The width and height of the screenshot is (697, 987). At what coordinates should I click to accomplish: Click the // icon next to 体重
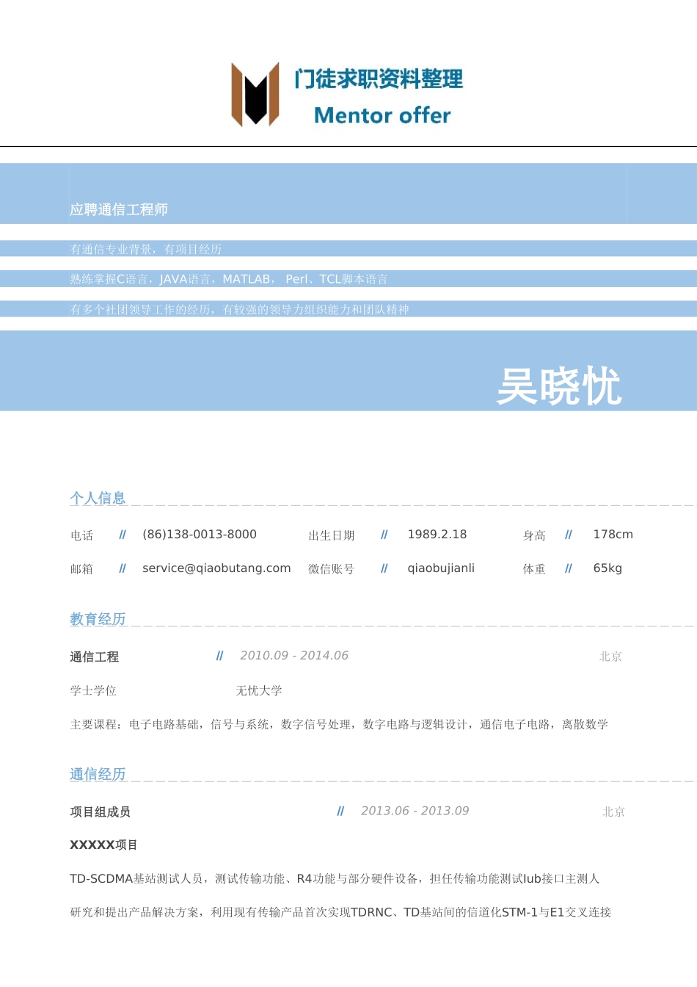(569, 568)
